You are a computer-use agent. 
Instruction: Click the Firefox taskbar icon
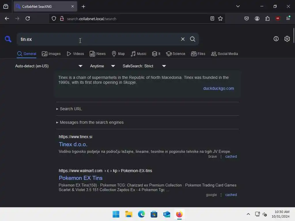point(179,214)
